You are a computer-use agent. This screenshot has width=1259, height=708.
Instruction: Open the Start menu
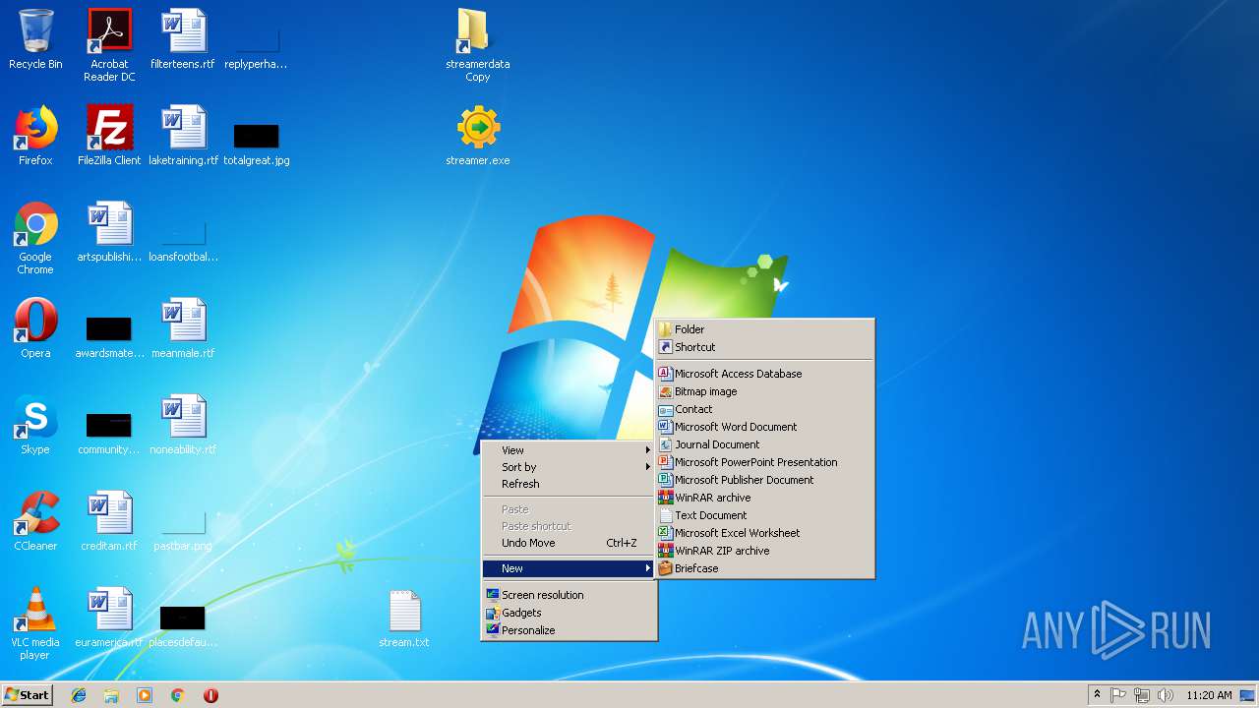tap(27, 695)
